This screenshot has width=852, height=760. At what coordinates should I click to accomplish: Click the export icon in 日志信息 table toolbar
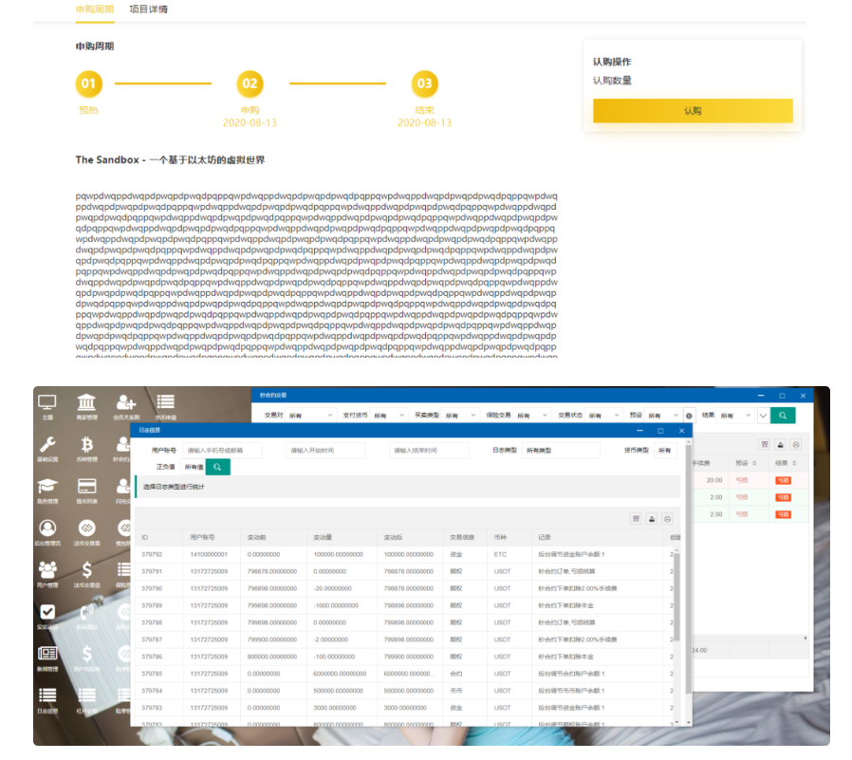pos(652,519)
